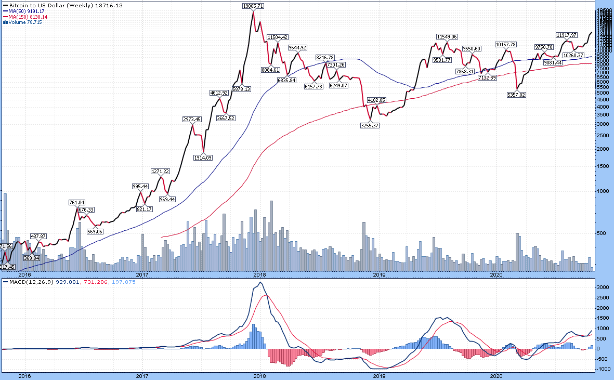Click the -1000 tick on MACD axis
Image resolution: width=614 pixels, height=380 pixels.
pyautogui.click(x=604, y=369)
